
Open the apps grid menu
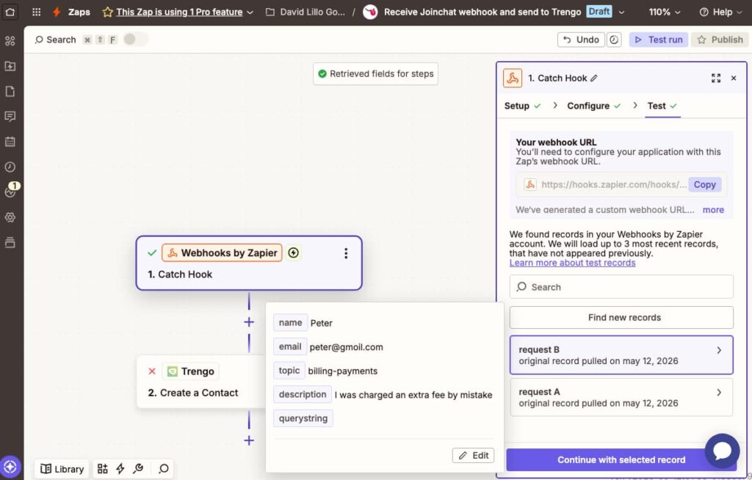pyautogui.click(x=37, y=12)
